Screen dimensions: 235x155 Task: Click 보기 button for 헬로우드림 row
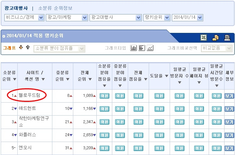point(229,96)
